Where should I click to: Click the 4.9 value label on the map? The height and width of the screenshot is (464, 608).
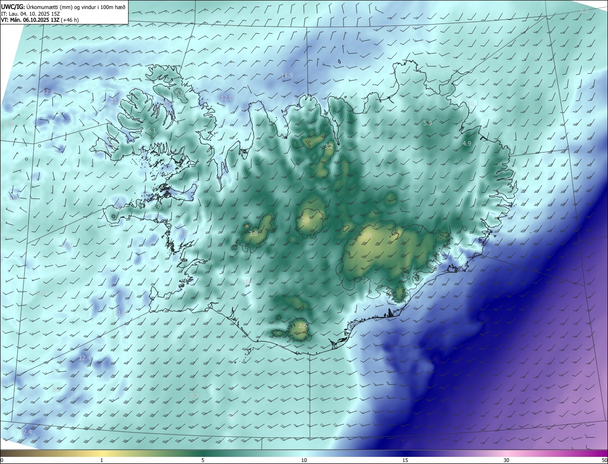click(x=467, y=144)
